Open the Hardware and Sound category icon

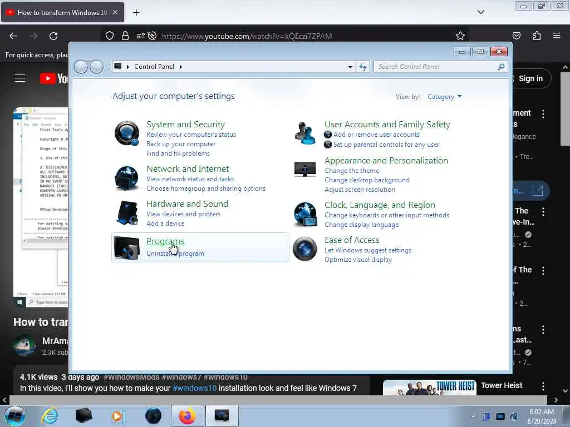point(127,213)
